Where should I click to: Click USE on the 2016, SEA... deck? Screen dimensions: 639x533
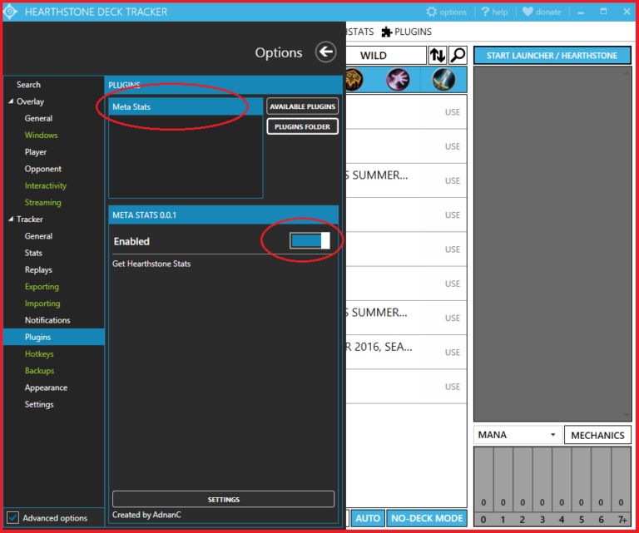tap(453, 353)
